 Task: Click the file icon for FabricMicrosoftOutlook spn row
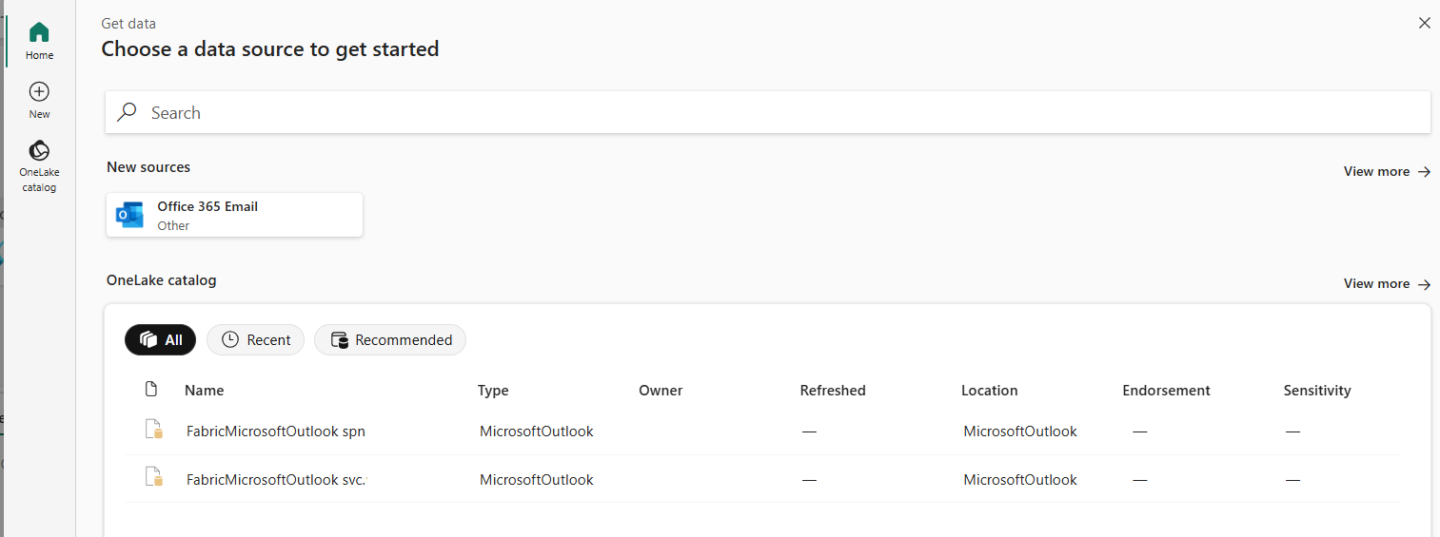click(153, 430)
